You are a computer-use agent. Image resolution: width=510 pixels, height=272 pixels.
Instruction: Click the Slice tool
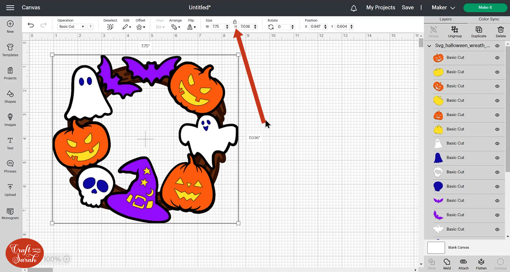[x=432, y=264]
